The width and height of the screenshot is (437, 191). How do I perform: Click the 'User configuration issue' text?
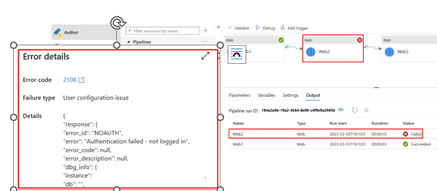pyautogui.click(x=96, y=98)
